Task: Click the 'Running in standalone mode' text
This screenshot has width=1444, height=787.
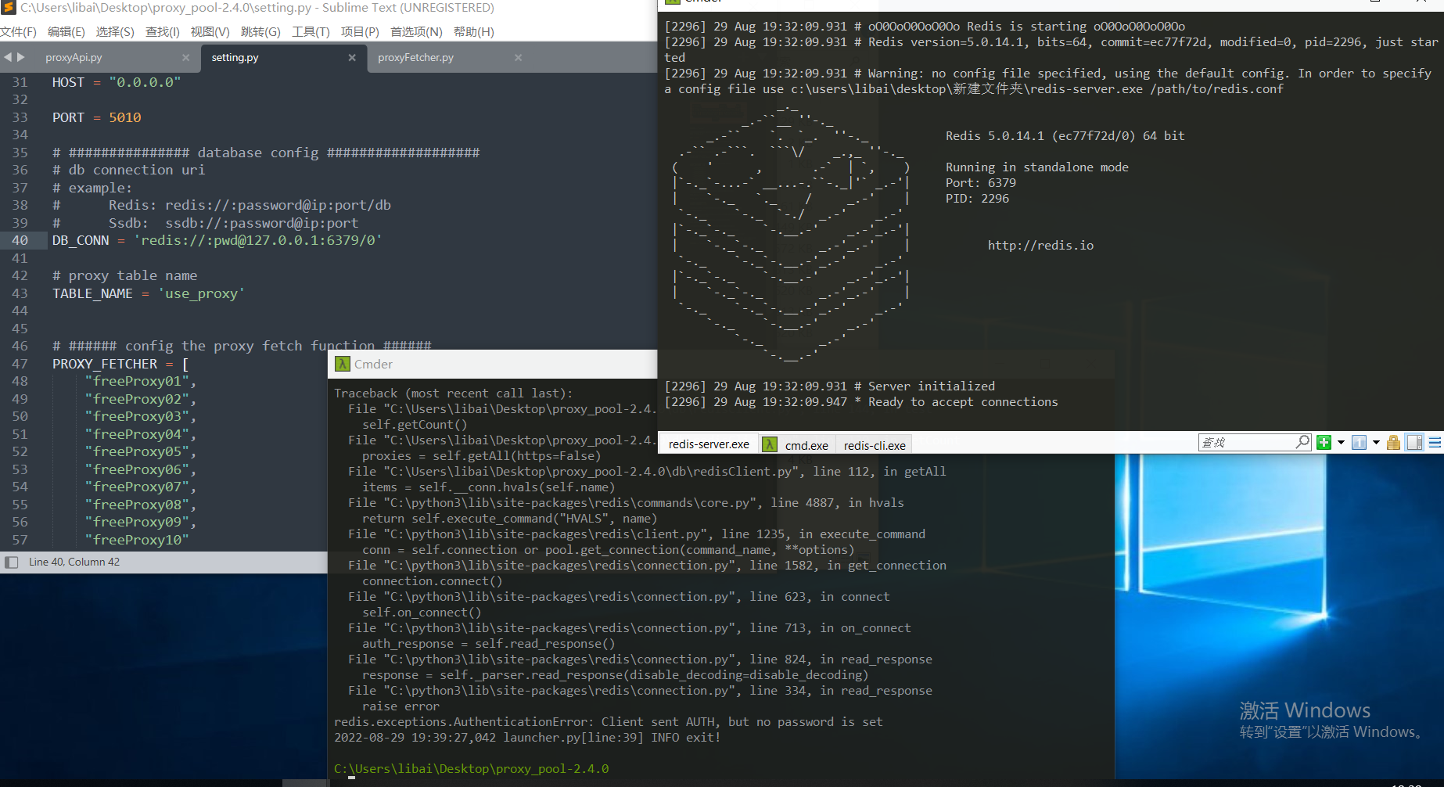Action: tap(1036, 167)
